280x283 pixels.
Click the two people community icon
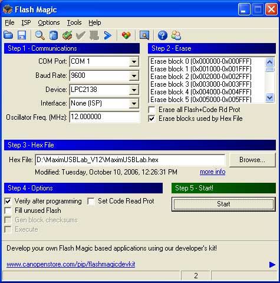(176, 35)
